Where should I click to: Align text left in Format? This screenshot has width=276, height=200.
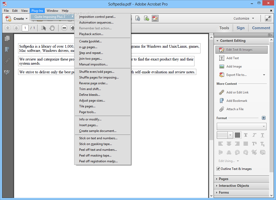coord(220,143)
